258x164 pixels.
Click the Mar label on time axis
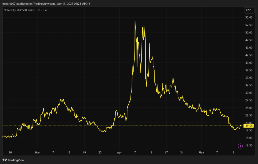point(38,152)
